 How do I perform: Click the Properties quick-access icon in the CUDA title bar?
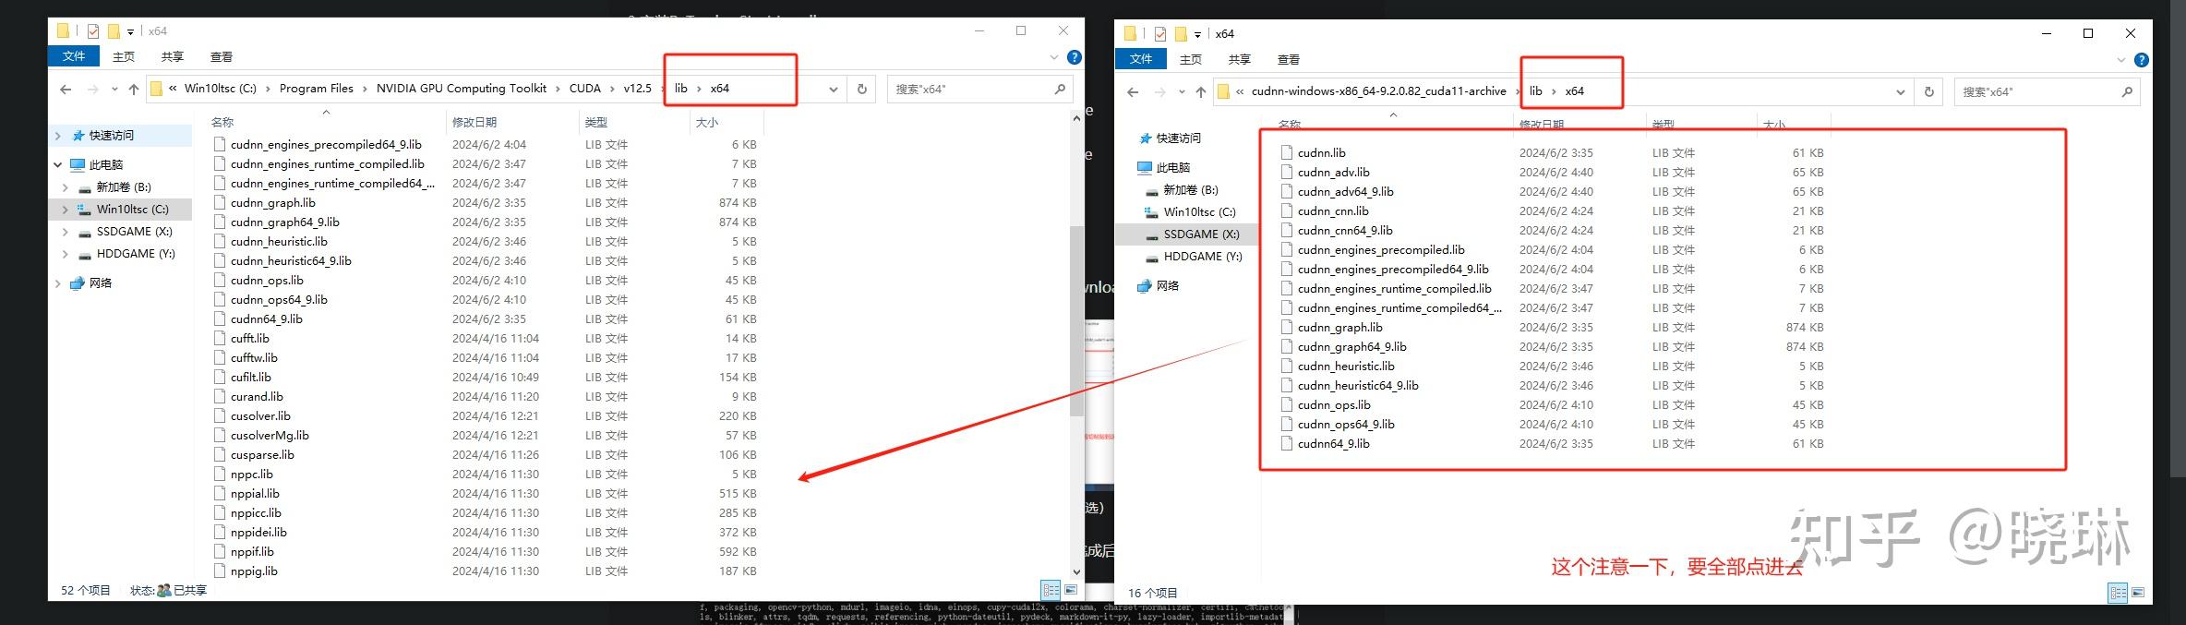pos(93,31)
